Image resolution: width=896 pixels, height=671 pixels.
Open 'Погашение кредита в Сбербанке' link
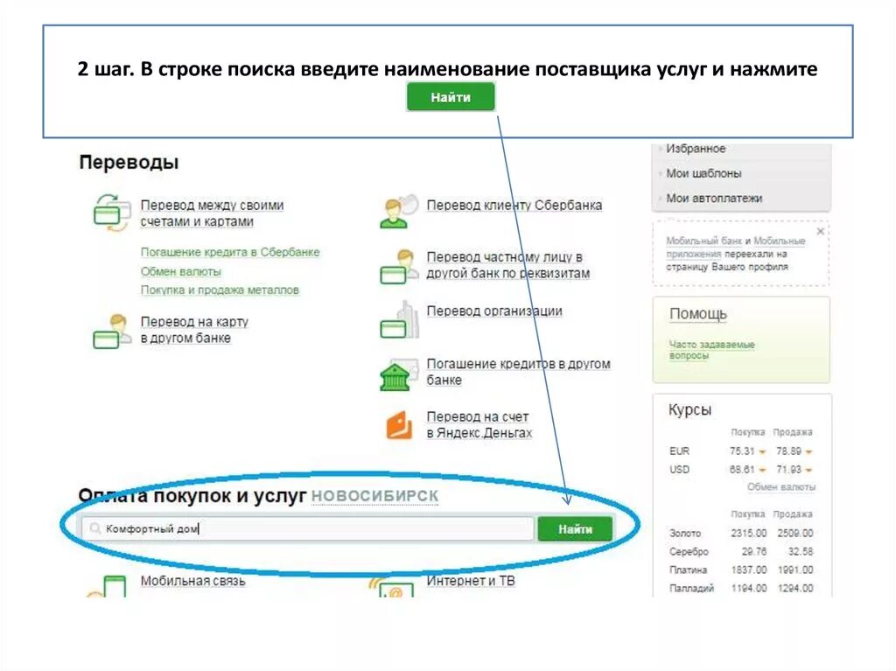pyautogui.click(x=230, y=252)
